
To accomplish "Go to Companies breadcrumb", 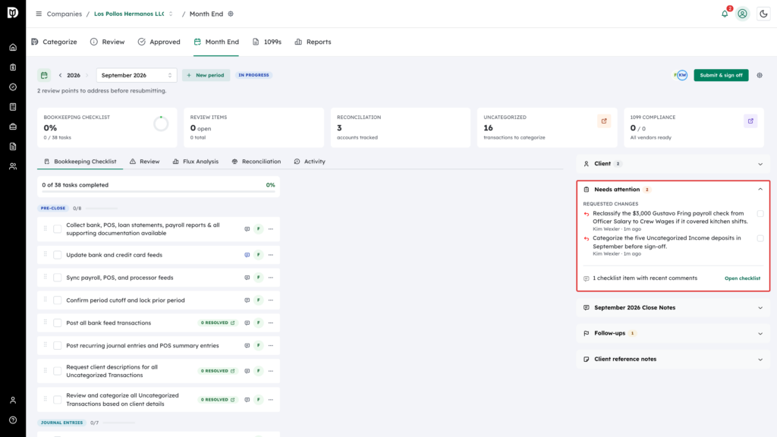I will point(64,14).
